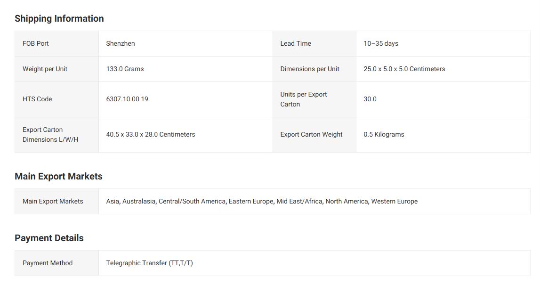Screen dimensions: 540x293
Task: Click the Weight per Unit label
Action: coord(45,69)
